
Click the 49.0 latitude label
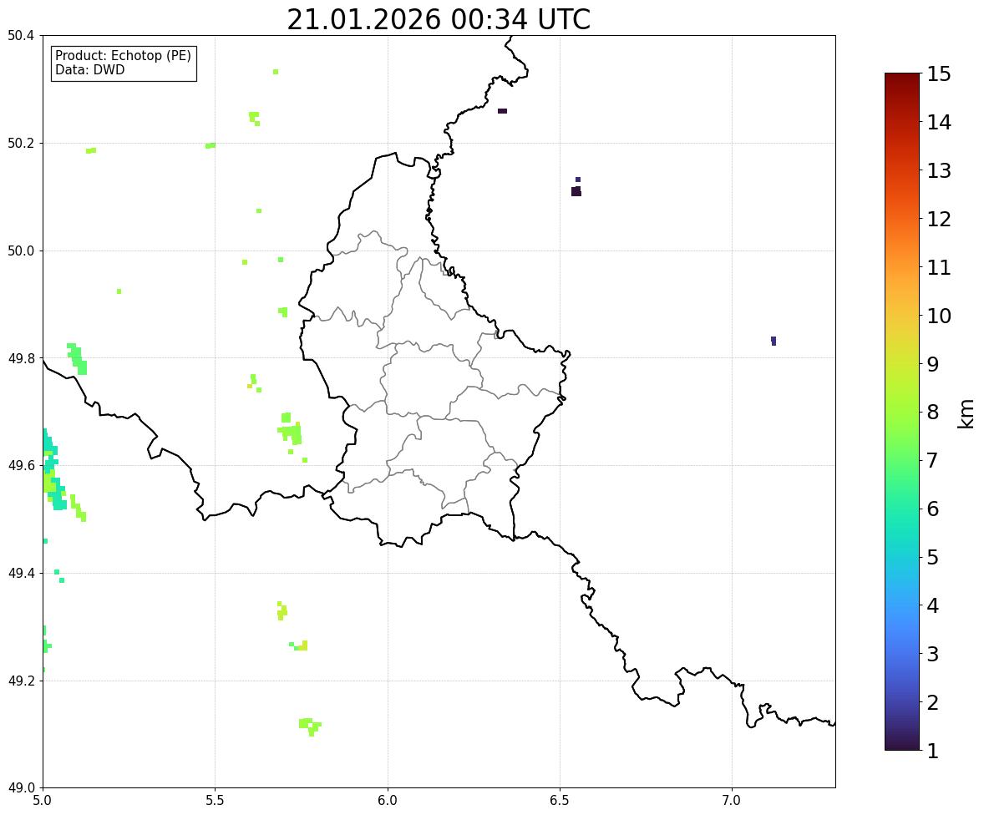point(21,788)
